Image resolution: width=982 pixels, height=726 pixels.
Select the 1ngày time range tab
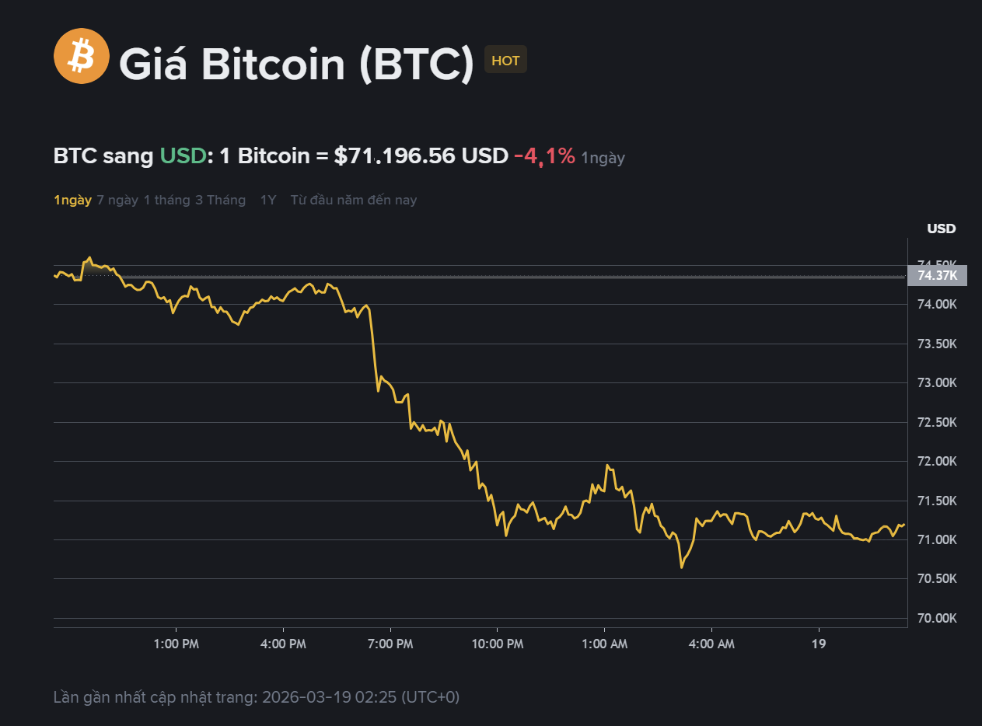(72, 200)
